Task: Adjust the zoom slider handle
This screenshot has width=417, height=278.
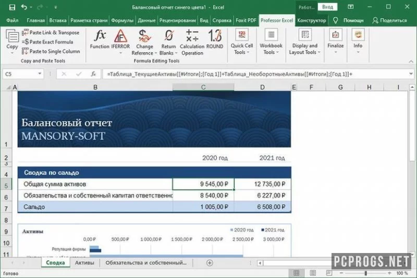Action: click(x=366, y=273)
